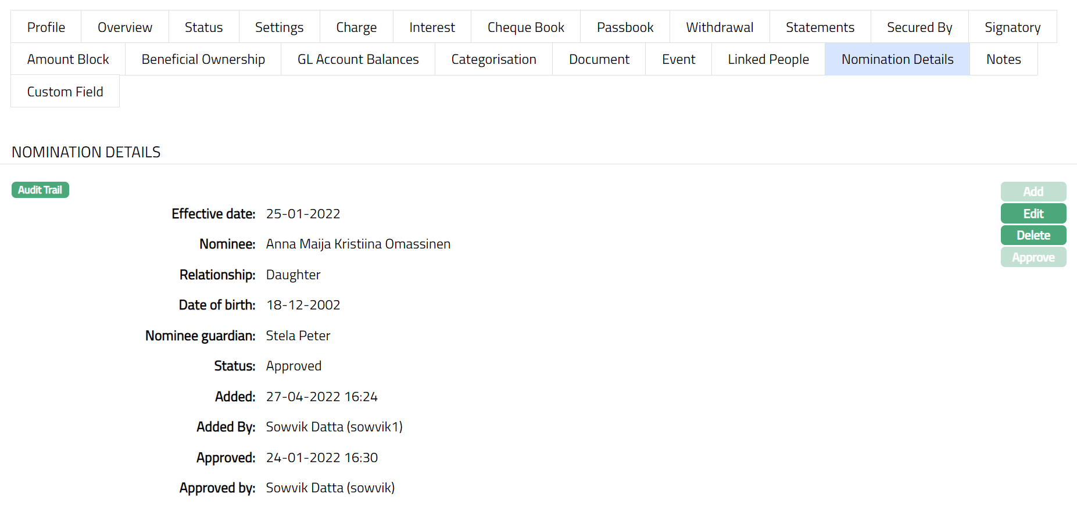Click the Approve button
This screenshot has height=508, width=1077.
pos(1033,257)
